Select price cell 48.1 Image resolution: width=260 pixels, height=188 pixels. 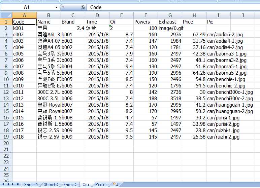pyautogui.click(x=194, y=60)
